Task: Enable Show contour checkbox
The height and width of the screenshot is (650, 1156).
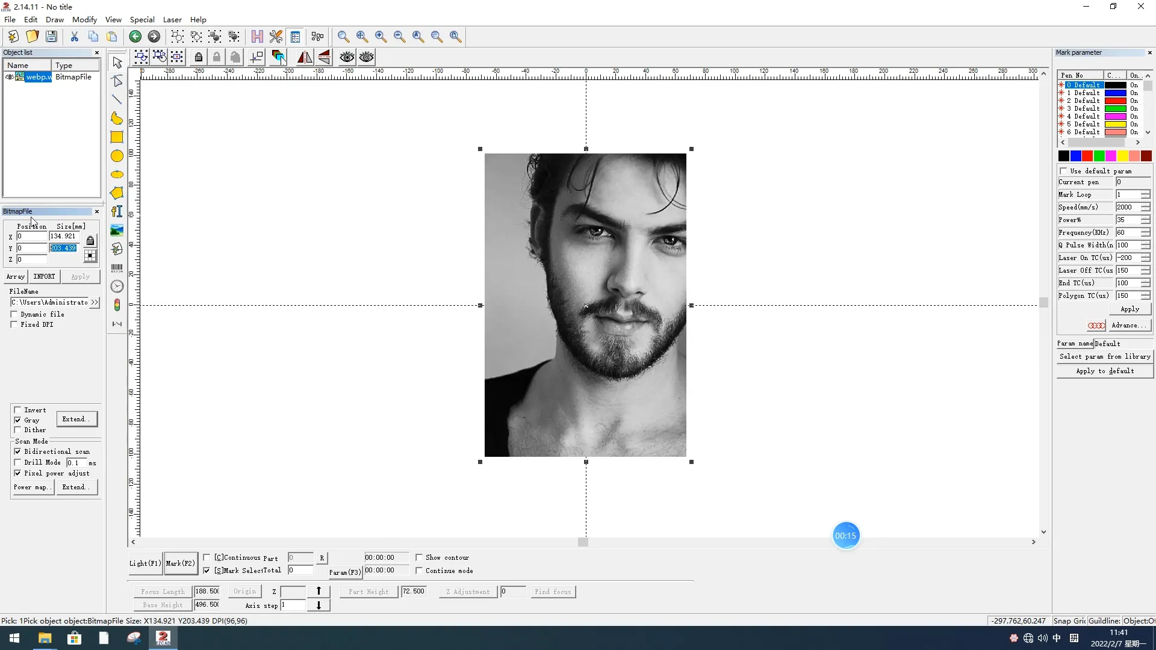Action: coord(419,557)
